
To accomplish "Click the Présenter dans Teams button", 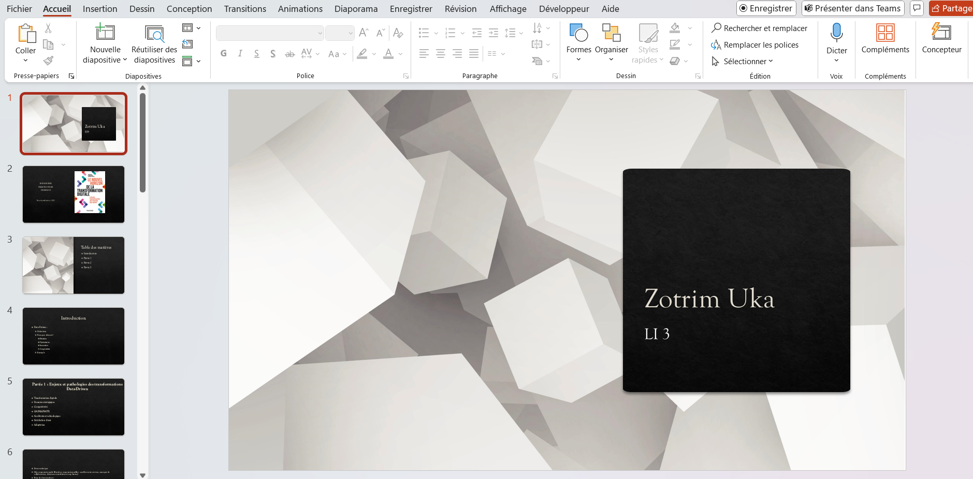I will coord(852,8).
